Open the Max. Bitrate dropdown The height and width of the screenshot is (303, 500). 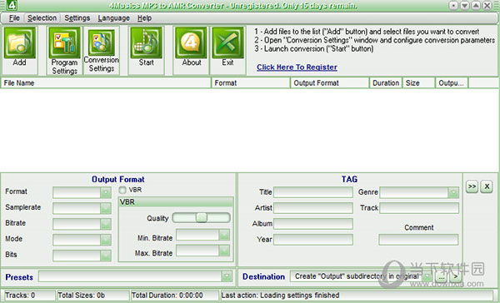224,251
